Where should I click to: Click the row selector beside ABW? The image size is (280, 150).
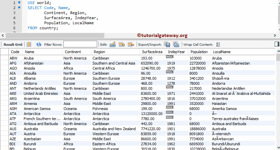tap(4, 58)
